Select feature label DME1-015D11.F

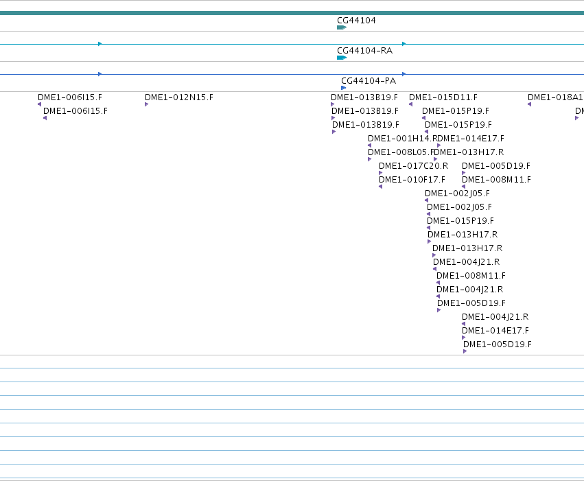(x=443, y=97)
